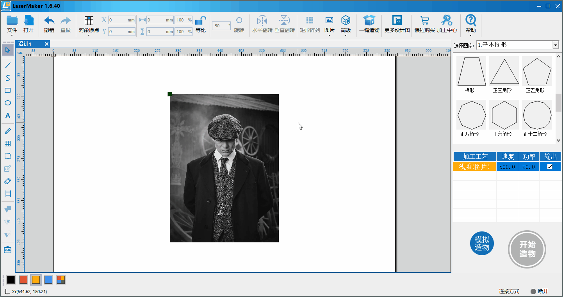Click the 开始造物 start button
The image size is (563, 297).
coord(527,249)
